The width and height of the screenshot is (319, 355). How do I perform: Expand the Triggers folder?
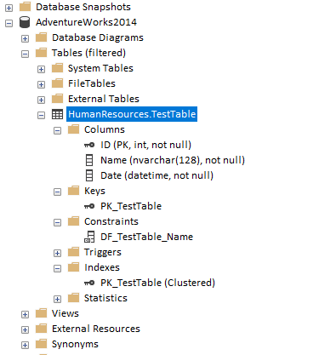pyautogui.click(x=57, y=253)
